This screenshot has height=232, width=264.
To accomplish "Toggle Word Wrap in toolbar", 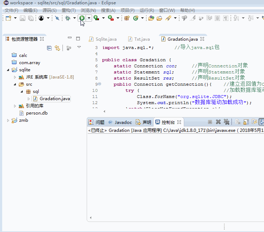I will pos(209,18).
